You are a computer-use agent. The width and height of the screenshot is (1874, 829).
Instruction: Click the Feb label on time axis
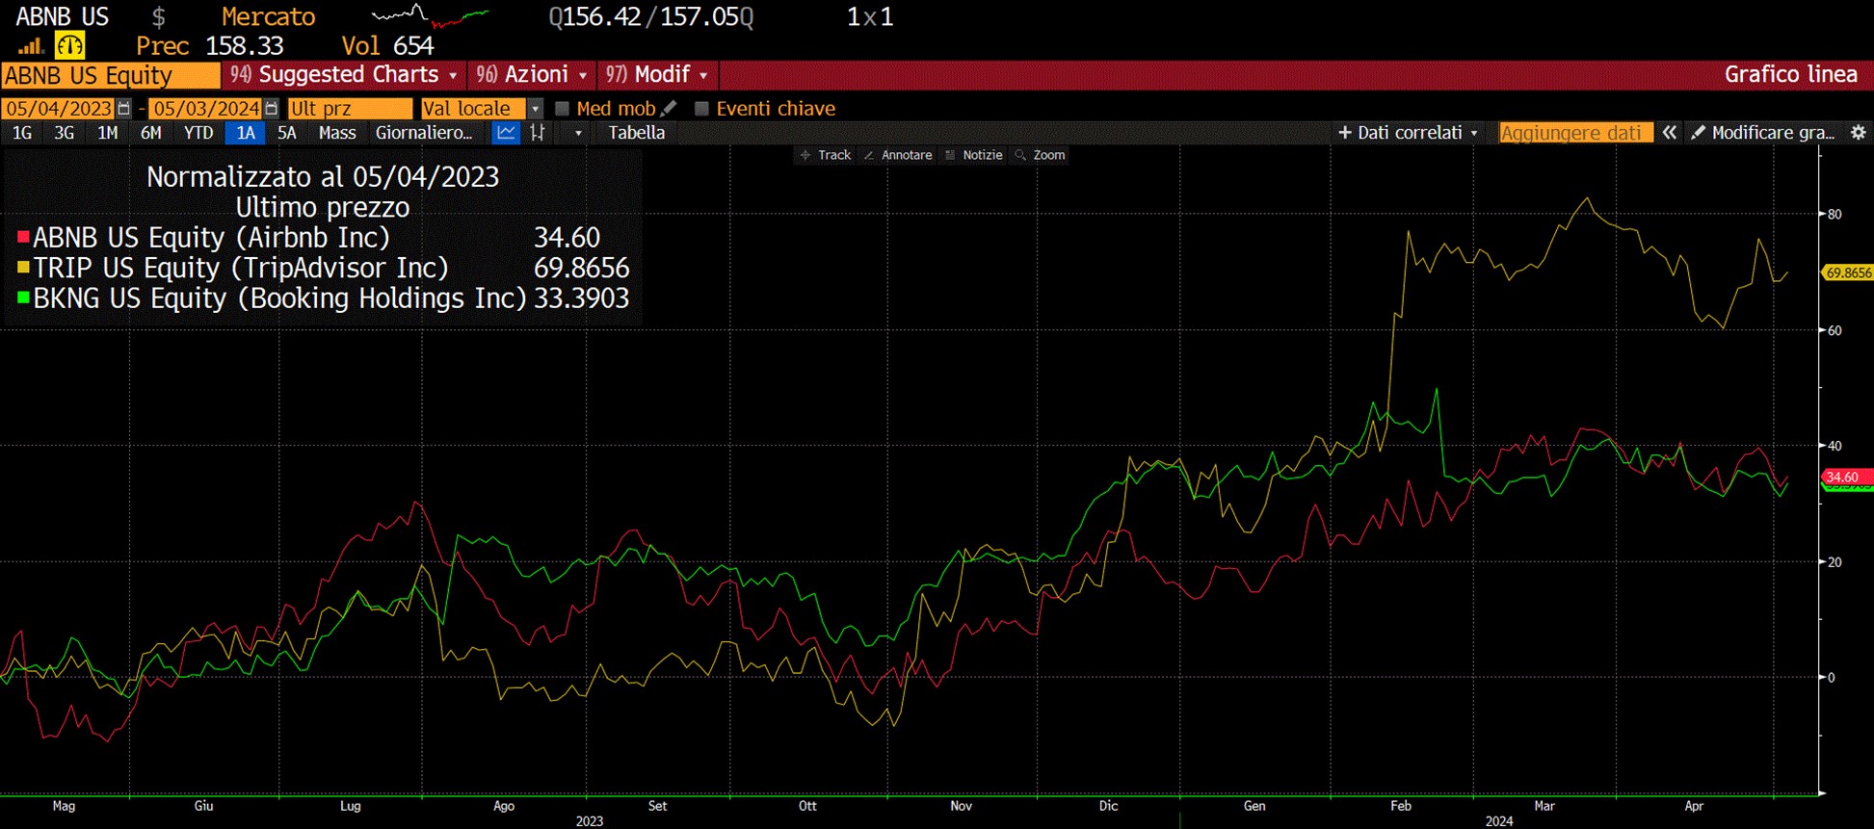coord(1400,806)
